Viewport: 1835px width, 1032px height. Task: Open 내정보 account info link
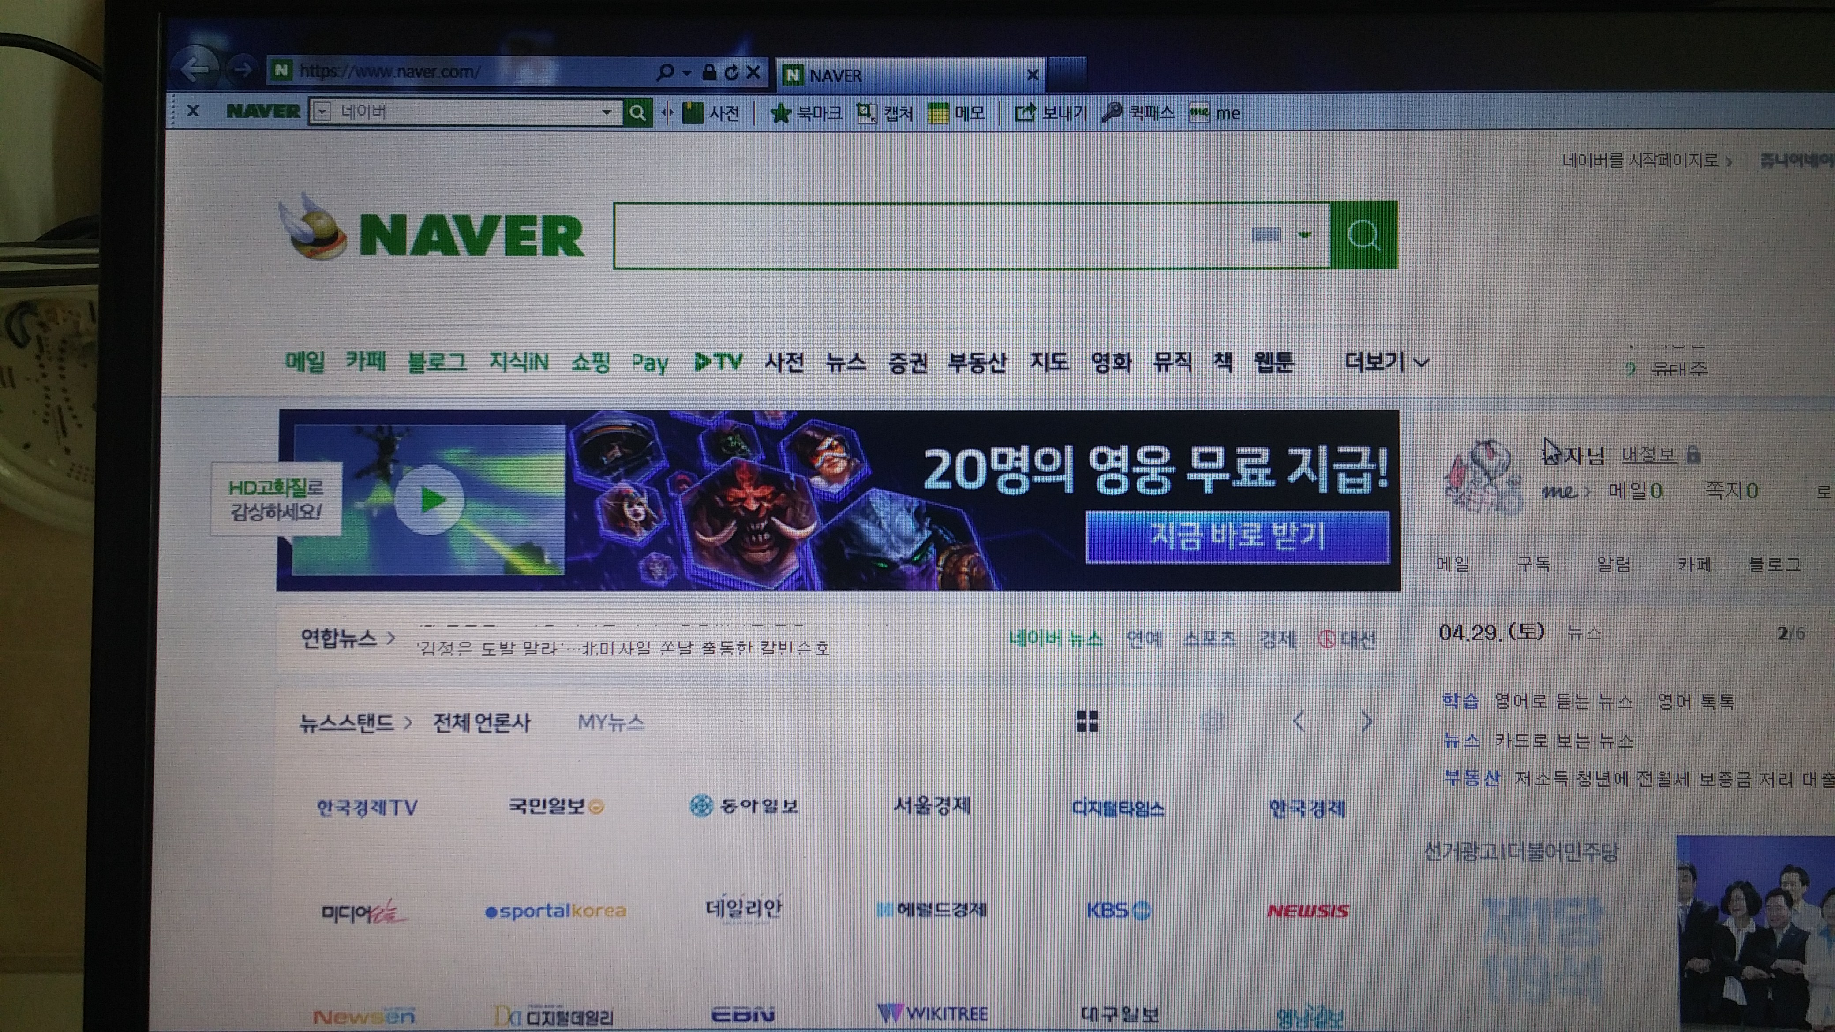coord(1648,454)
